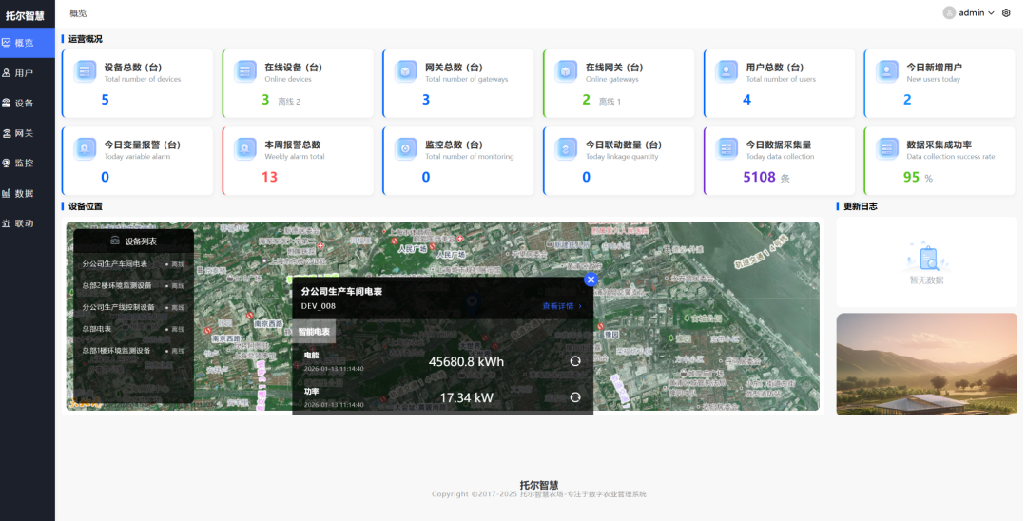Click the 用户总数 value 4
Image resolution: width=1027 pixels, height=521 pixels.
[x=746, y=100]
